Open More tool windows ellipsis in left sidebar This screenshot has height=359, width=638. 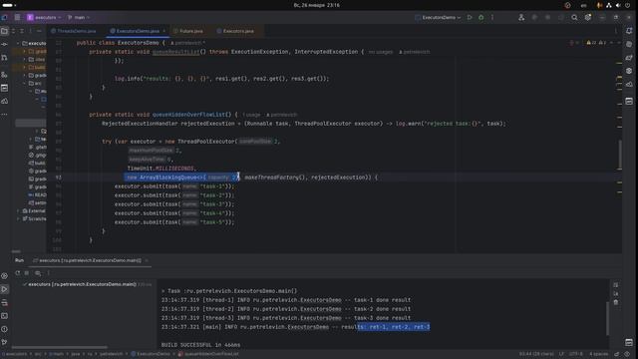4,115
